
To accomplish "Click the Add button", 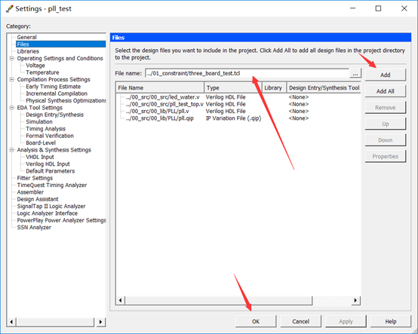I will [386, 75].
